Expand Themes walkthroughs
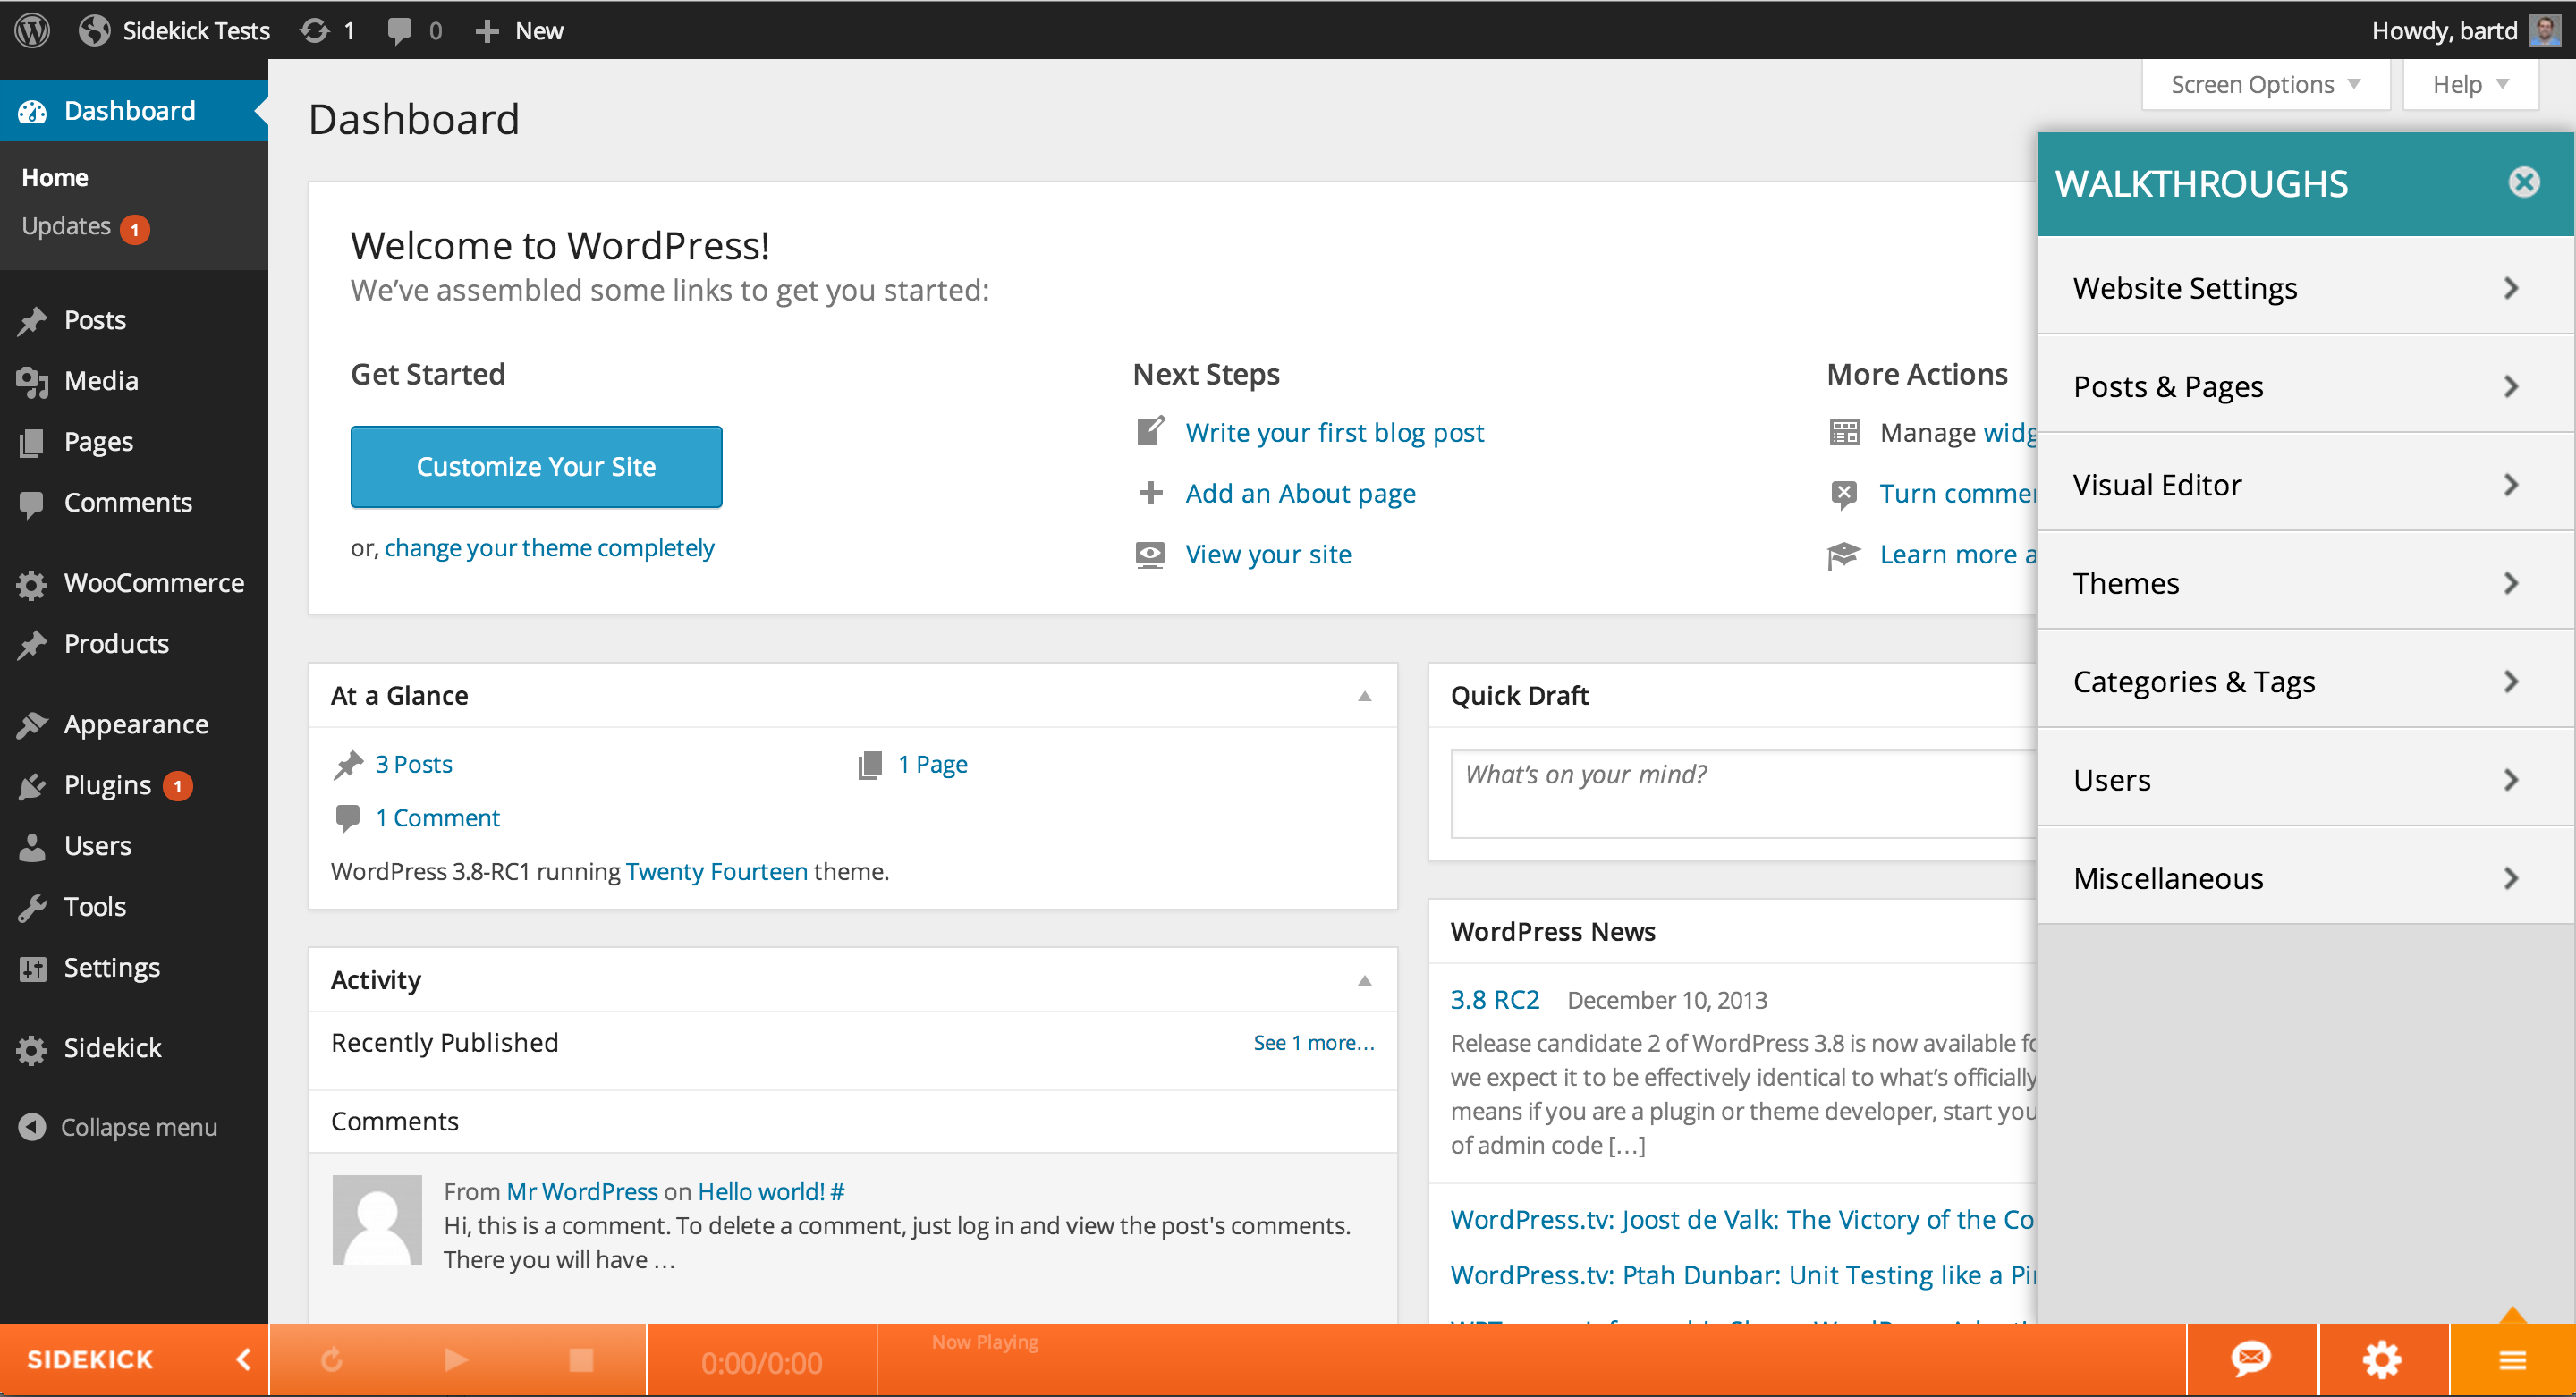Image resolution: width=2576 pixels, height=1397 pixels. (x=2306, y=583)
